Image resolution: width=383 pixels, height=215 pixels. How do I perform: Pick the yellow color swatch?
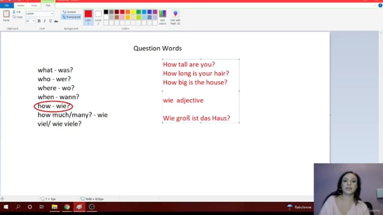(x=133, y=12)
